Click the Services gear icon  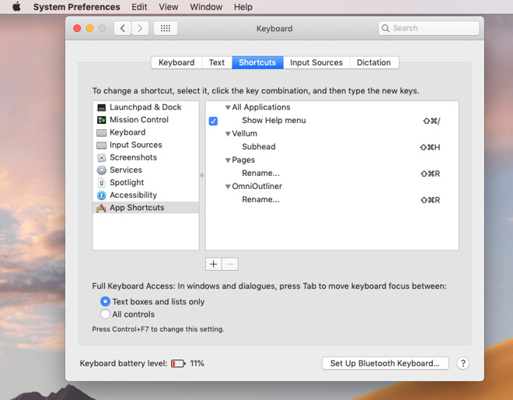(x=101, y=170)
